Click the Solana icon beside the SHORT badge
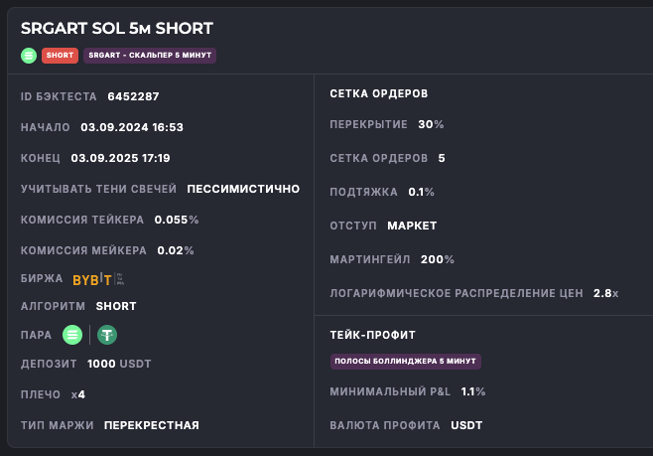Screen dimensions: 653x456 [28, 55]
